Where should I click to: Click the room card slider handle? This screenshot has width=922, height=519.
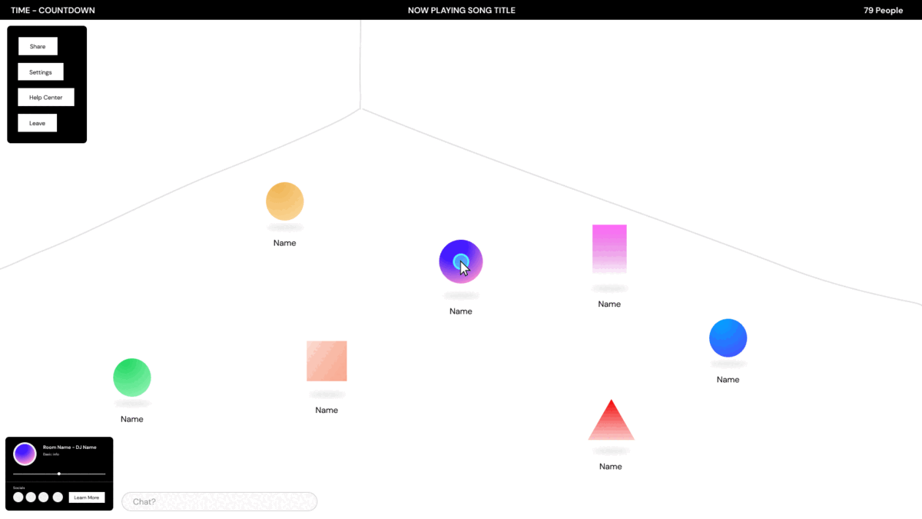click(x=59, y=474)
